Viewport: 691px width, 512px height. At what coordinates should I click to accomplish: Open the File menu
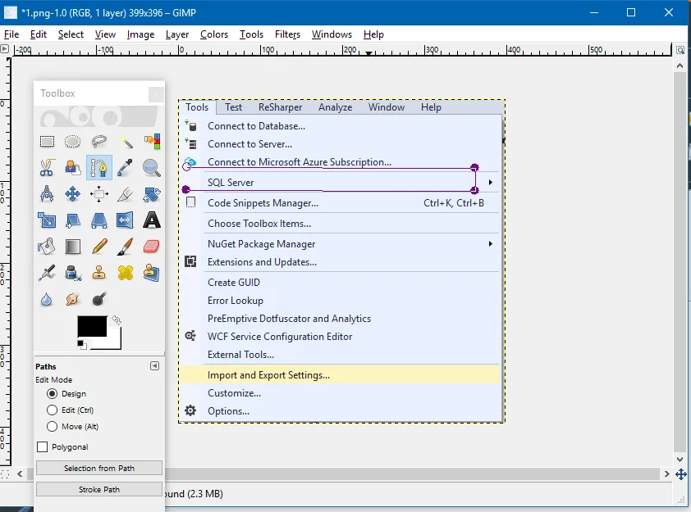[11, 34]
